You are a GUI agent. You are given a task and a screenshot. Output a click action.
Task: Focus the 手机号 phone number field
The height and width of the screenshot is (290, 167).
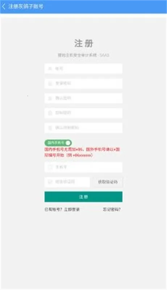[x=83, y=167]
